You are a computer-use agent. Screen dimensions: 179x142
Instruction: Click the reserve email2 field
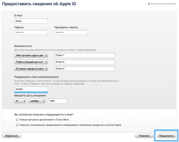point(31,89)
